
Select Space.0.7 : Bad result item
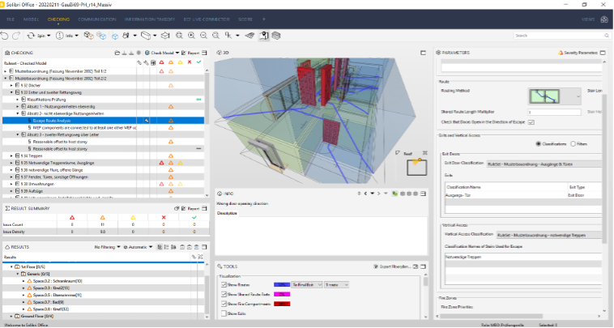point(49,302)
